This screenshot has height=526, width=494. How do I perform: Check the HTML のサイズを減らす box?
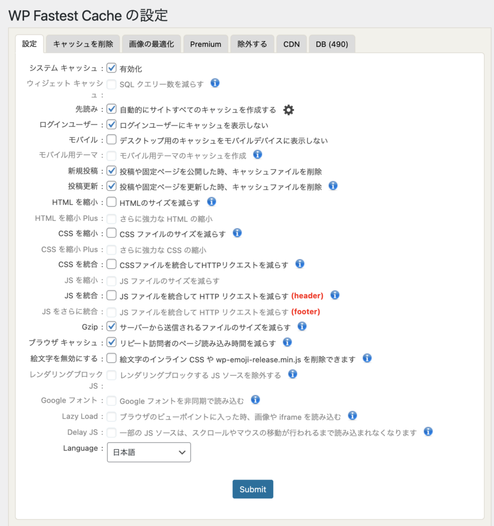tap(111, 202)
